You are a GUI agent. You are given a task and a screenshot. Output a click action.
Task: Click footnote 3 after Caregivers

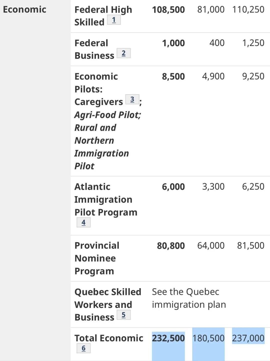(x=132, y=99)
